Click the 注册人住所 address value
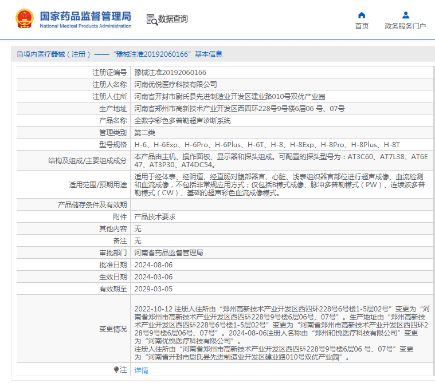This screenshot has height=383, width=435. pyautogui.click(x=230, y=97)
